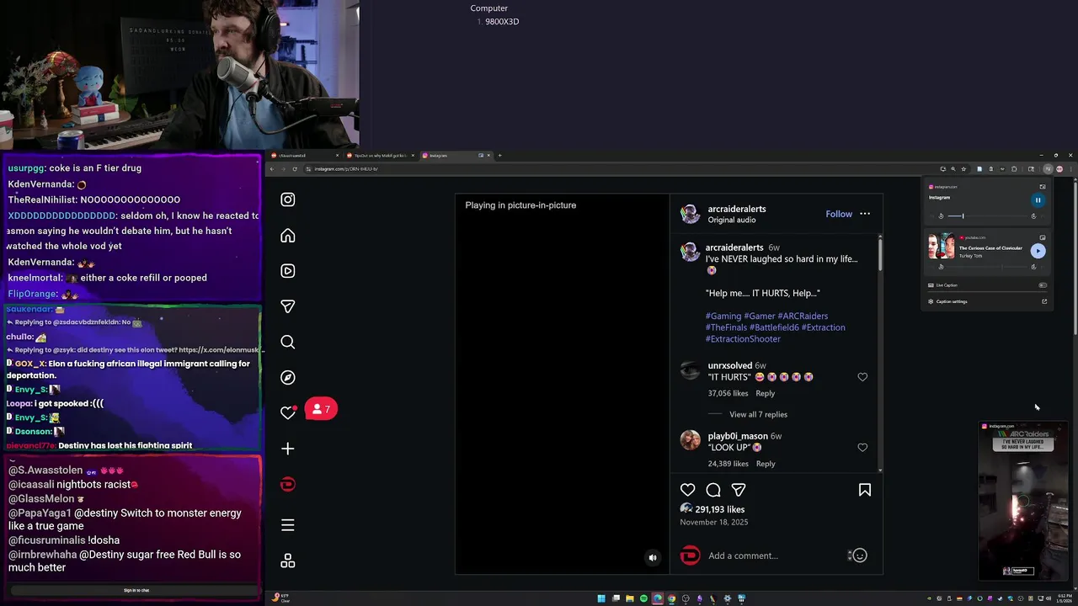Screen dimensions: 1078x606
Task: Open the media control toolbar button
Action: pyautogui.click(x=1048, y=169)
